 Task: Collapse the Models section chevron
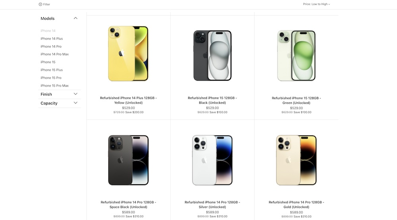pyautogui.click(x=75, y=18)
